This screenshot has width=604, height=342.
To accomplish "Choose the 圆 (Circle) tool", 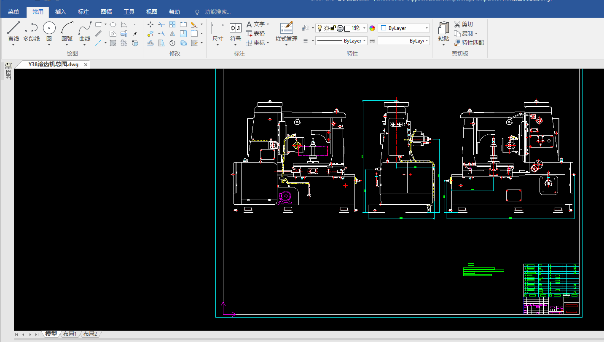I will tap(49, 32).
